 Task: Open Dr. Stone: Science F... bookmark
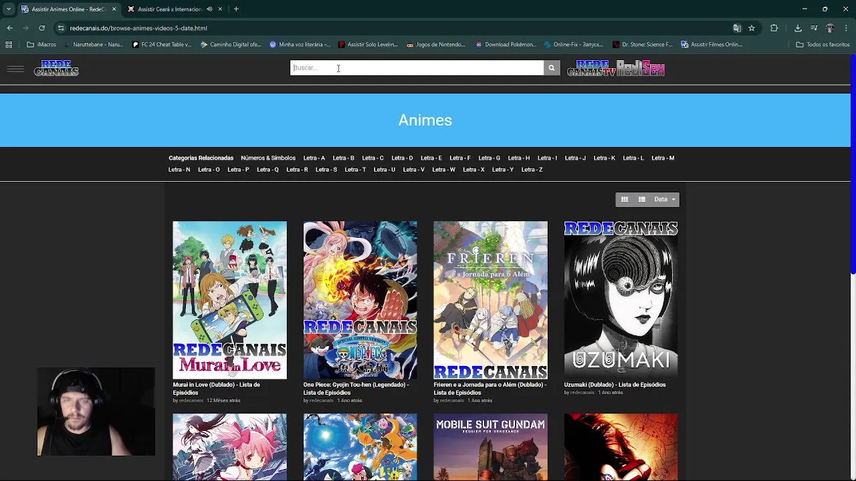[x=642, y=45]
